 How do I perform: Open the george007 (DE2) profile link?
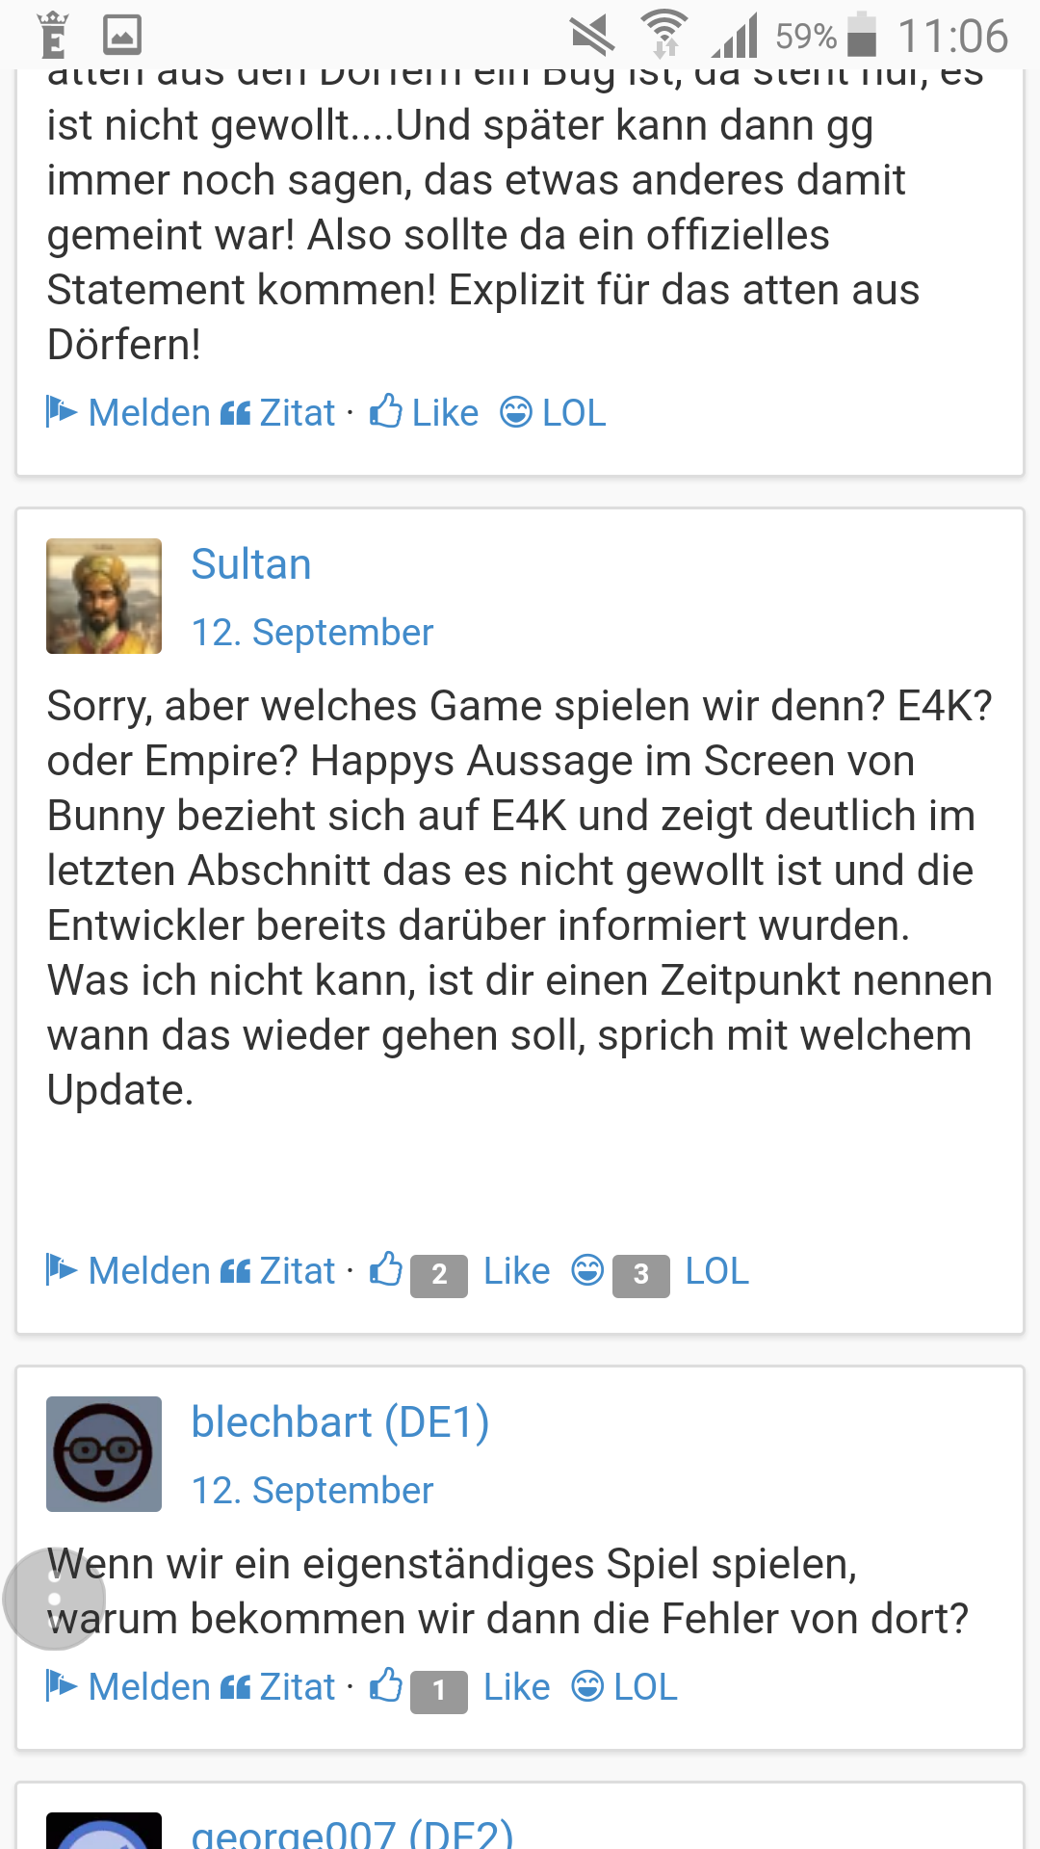[352, 1832]
